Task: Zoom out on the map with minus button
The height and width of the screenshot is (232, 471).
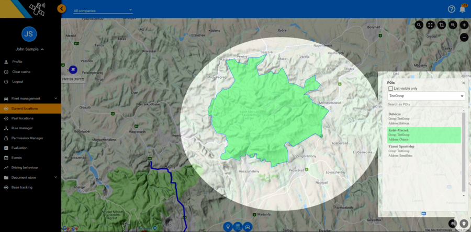Action: (464, 37)
